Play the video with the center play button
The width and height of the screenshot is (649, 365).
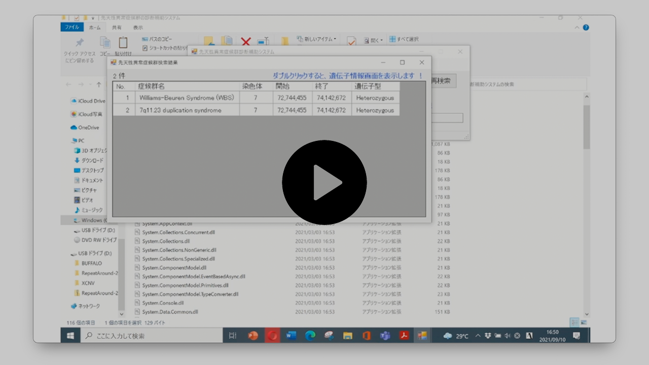pos(324,182)
